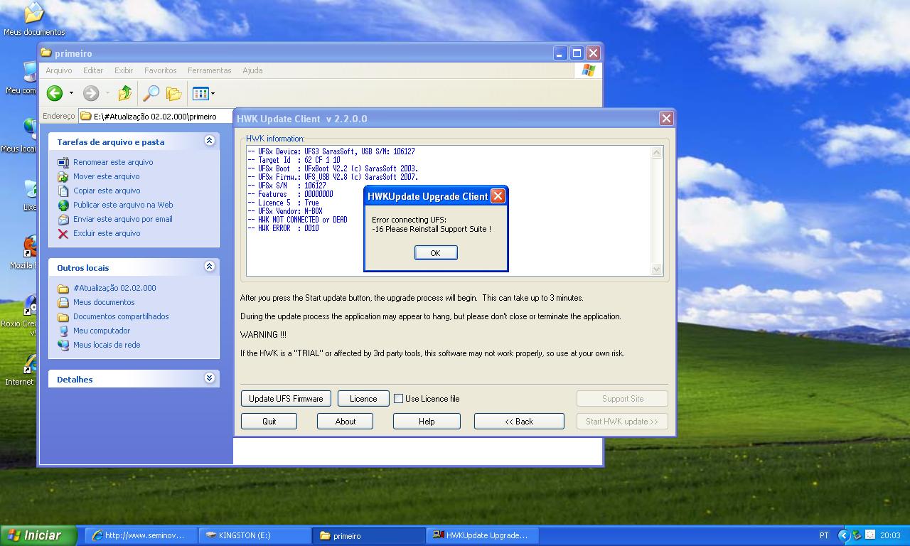This screenshot has width=910, height=546.
Task: Collapse Tarefas de arquivo e pasta panel
Action: point(209,141)
